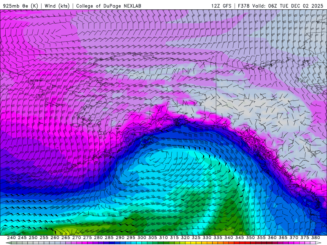Click the 305 scale label
Image resolution: width=327 pixels, height=245 pixels.
point(152,238)
